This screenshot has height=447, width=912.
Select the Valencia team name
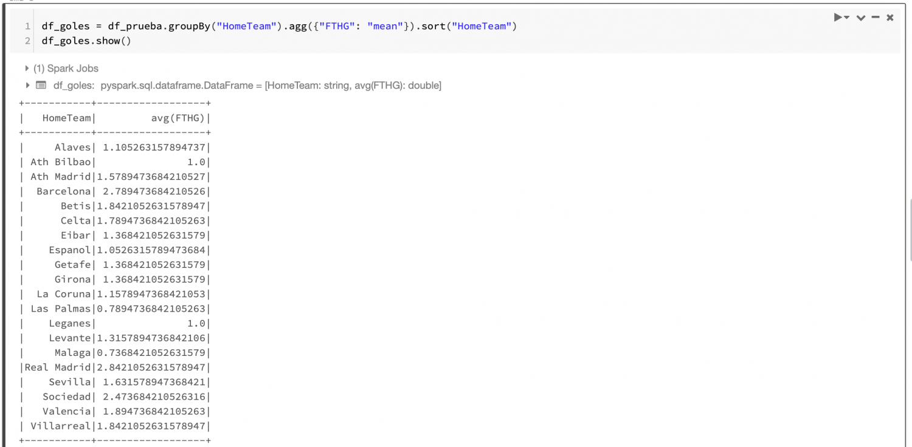(x=66, y=412)
